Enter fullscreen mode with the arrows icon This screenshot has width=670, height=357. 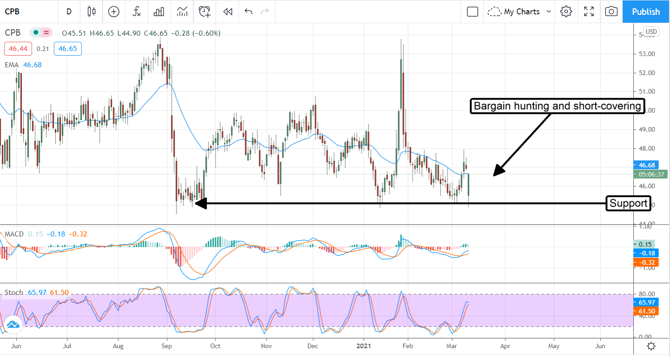tap(589, 12)
